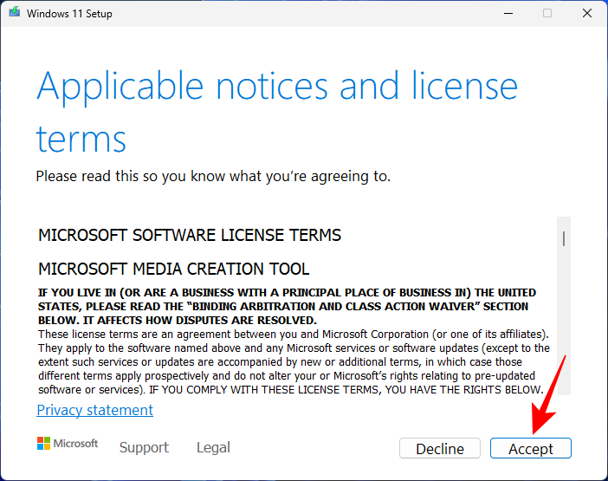
Task: Open the Support link
Action: pos(144,447)
